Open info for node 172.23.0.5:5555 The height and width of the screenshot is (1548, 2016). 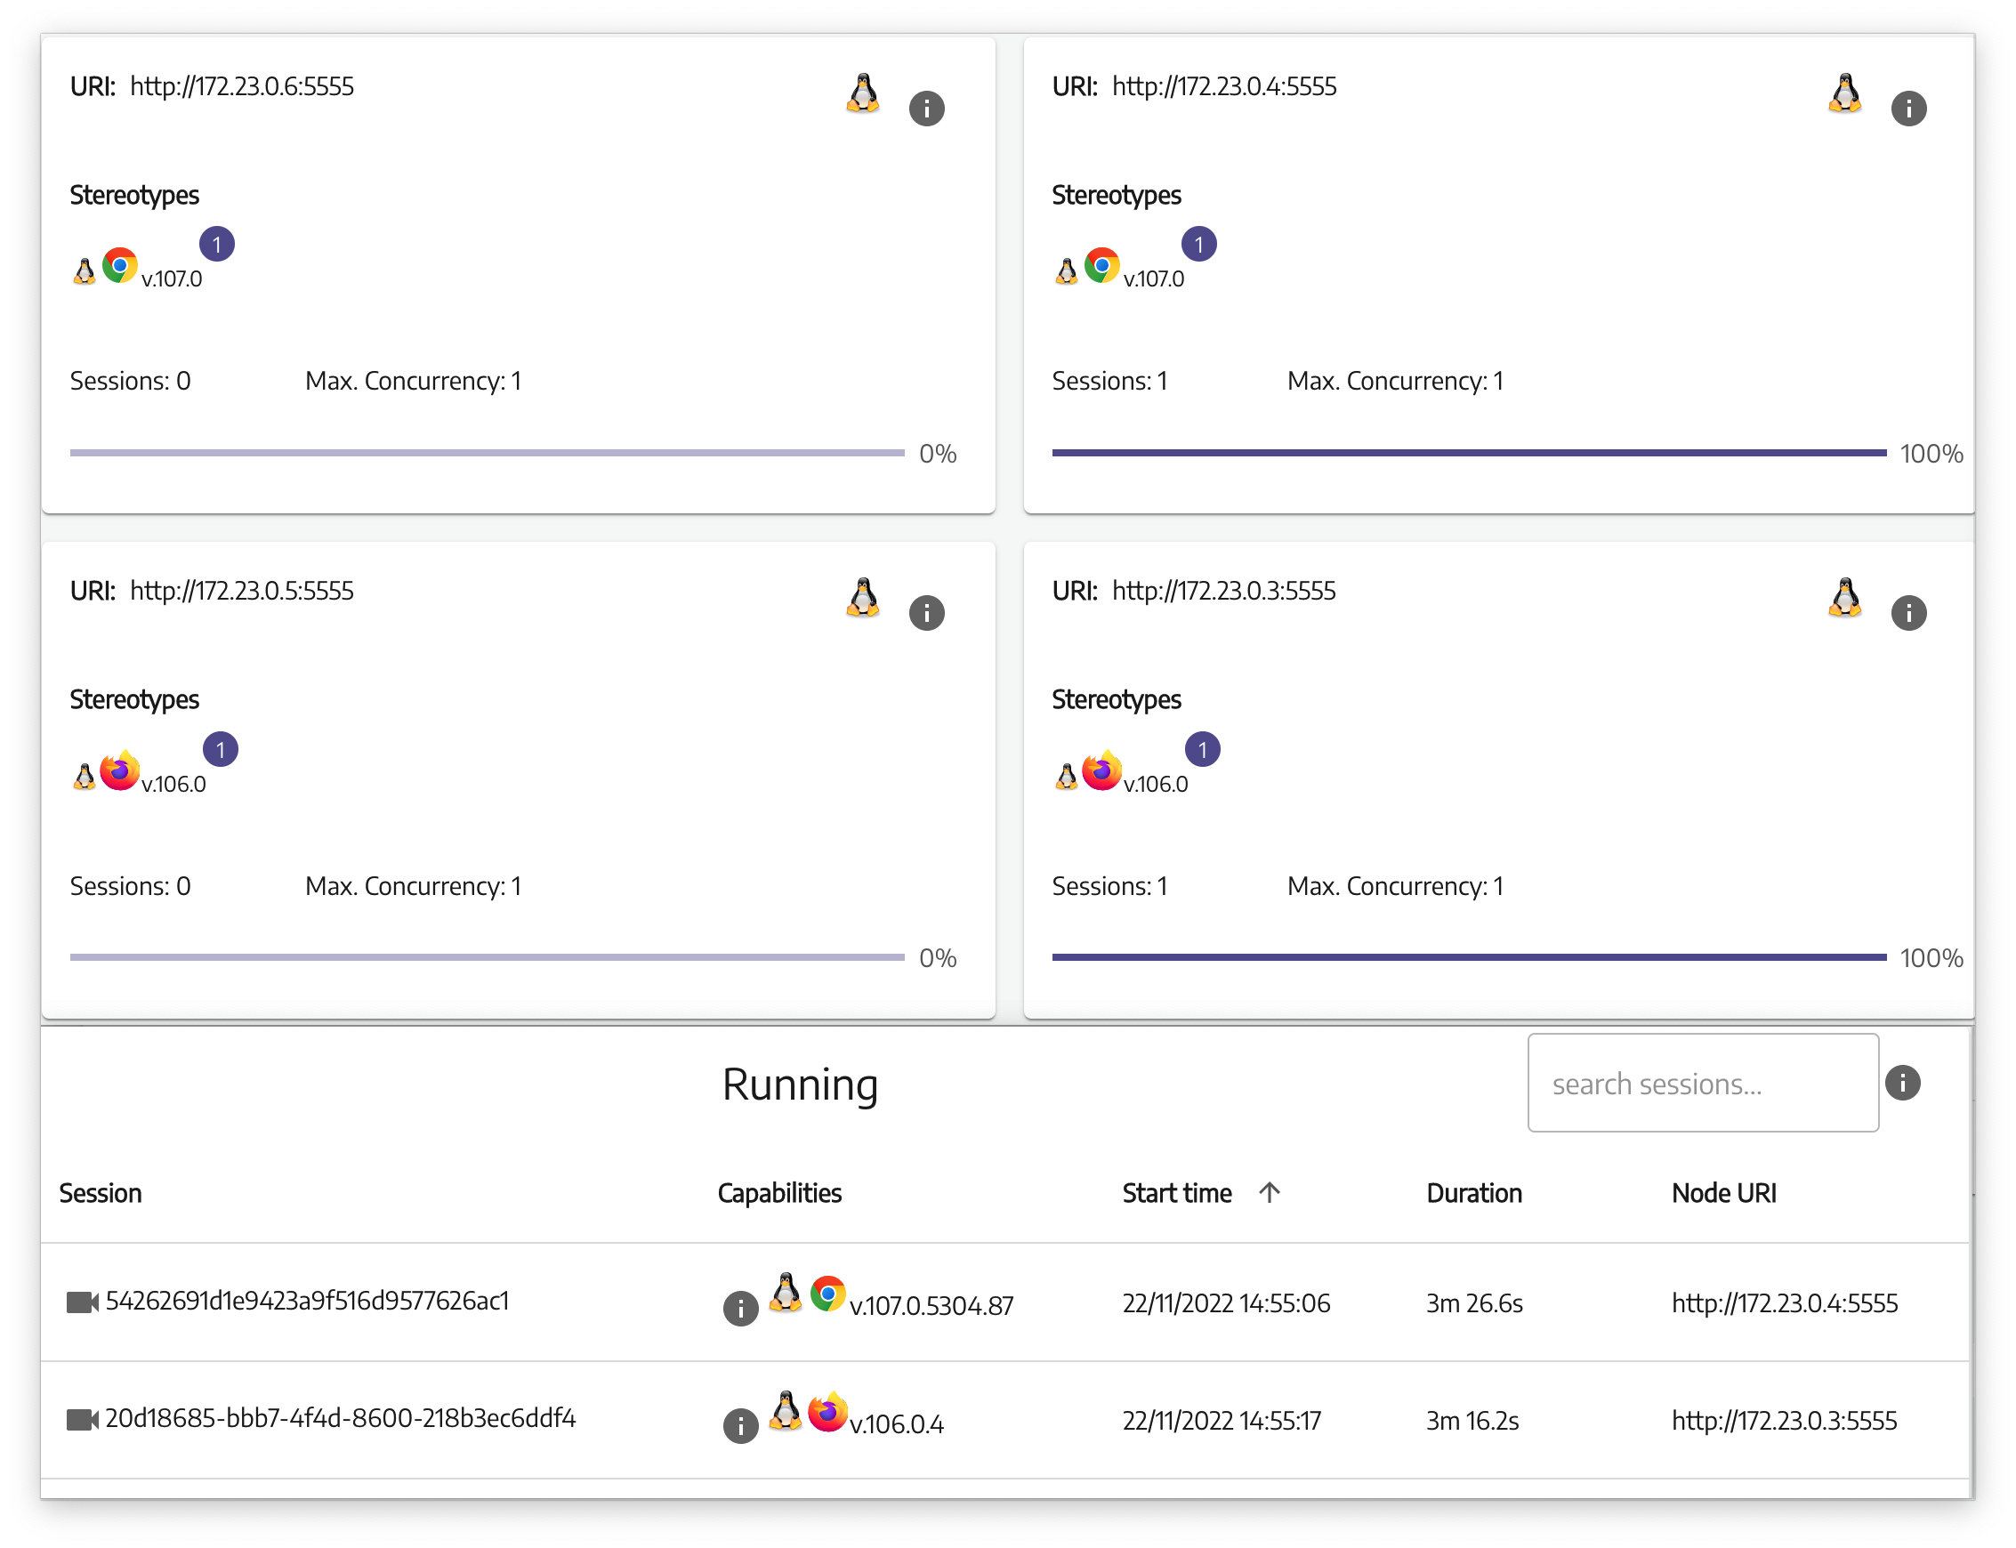tap(926, 613)
